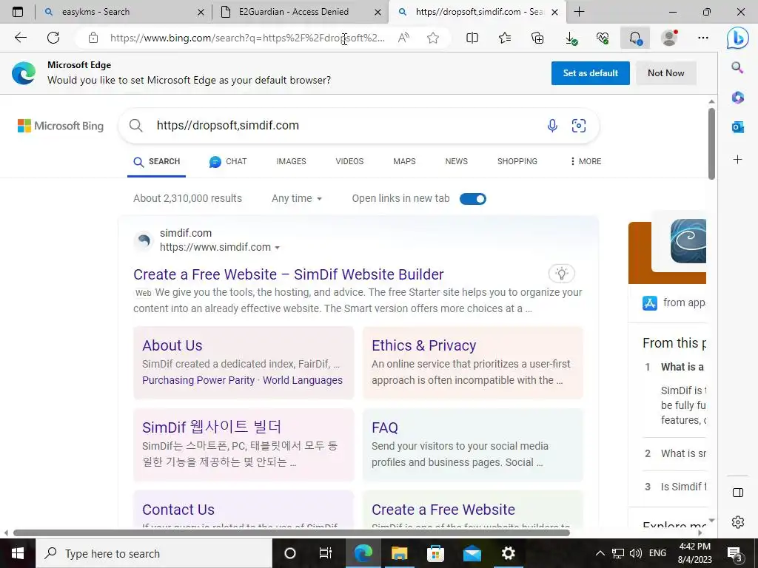Close the easykms - Search tab
The width and height of the screenshot is (758, 568).
[x=201, y=12]
